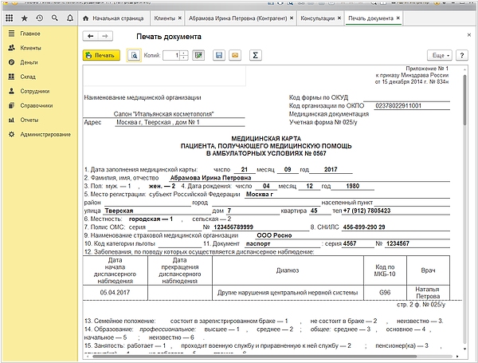Switch to Консультации tab

coord(317,18)
